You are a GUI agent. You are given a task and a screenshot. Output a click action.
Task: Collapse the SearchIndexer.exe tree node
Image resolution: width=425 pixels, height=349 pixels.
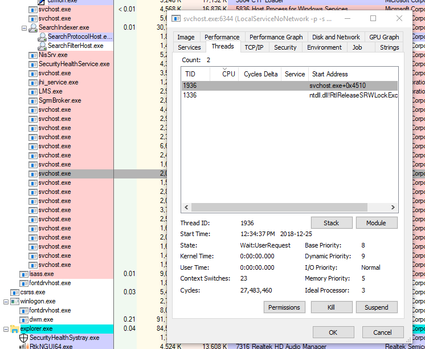point(24,28)
